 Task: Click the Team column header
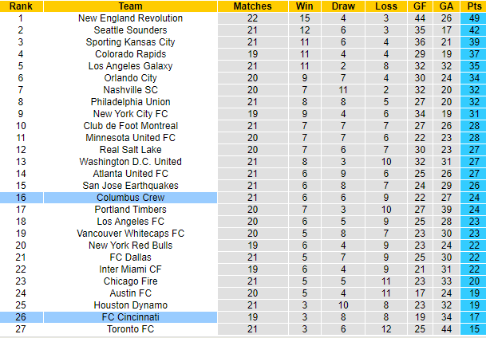pyautogui.click(x=130, y=6)
